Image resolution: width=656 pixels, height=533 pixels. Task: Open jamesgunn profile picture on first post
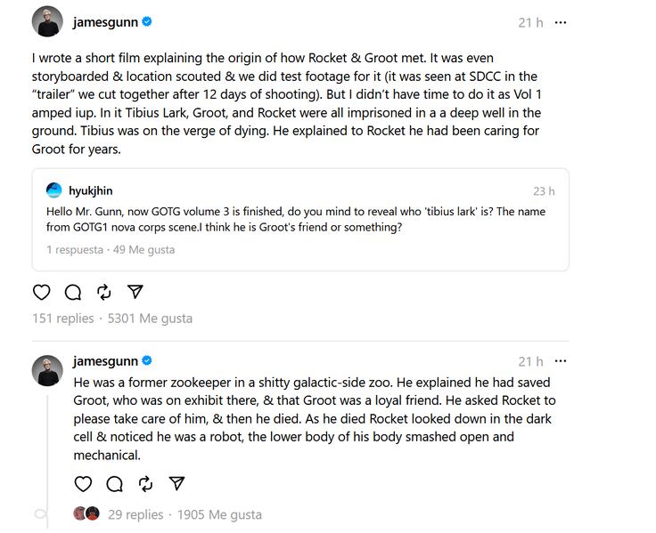pyautogui.click(x=47, y=21)
